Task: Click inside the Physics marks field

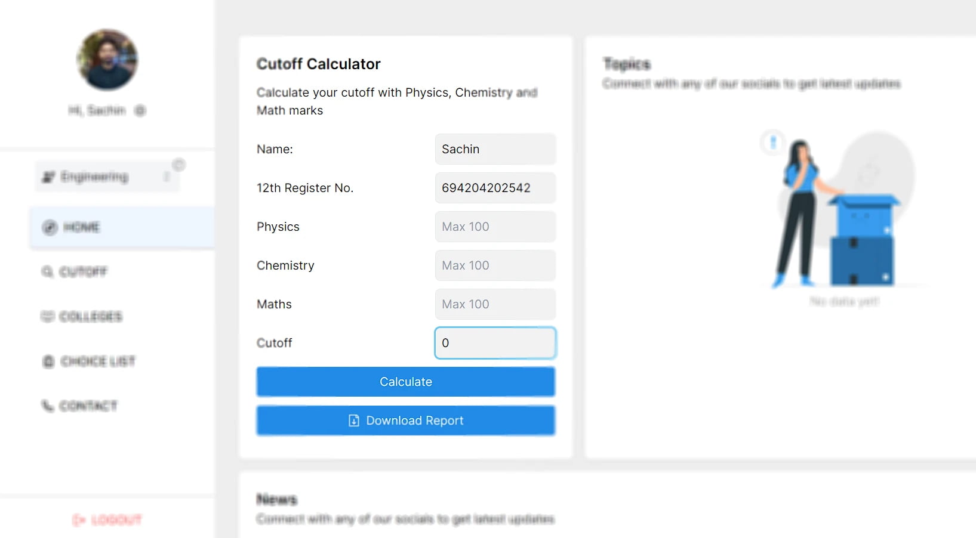Action: 495,227
